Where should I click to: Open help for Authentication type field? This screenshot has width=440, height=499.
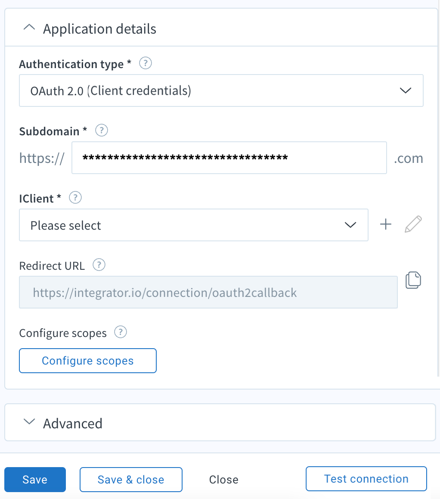[145, 63]
